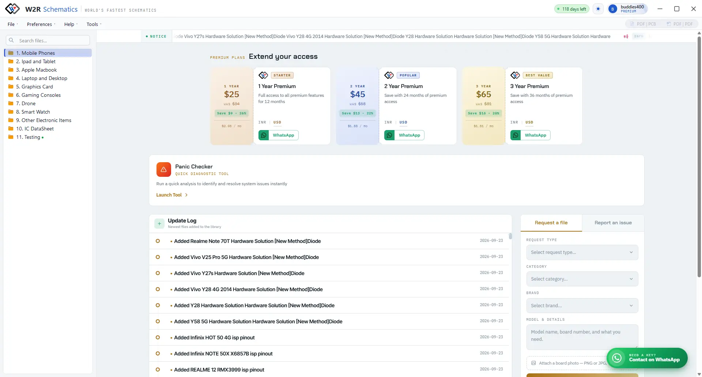
Task: Toggle the light/dark theme sun button
Action: (x=598, y=9)
